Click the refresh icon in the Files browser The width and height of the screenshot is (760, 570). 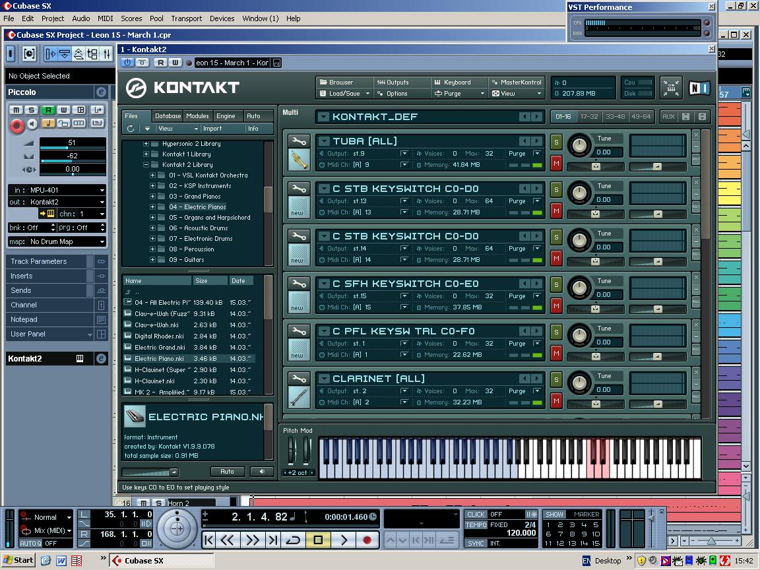tap(131, 129)
